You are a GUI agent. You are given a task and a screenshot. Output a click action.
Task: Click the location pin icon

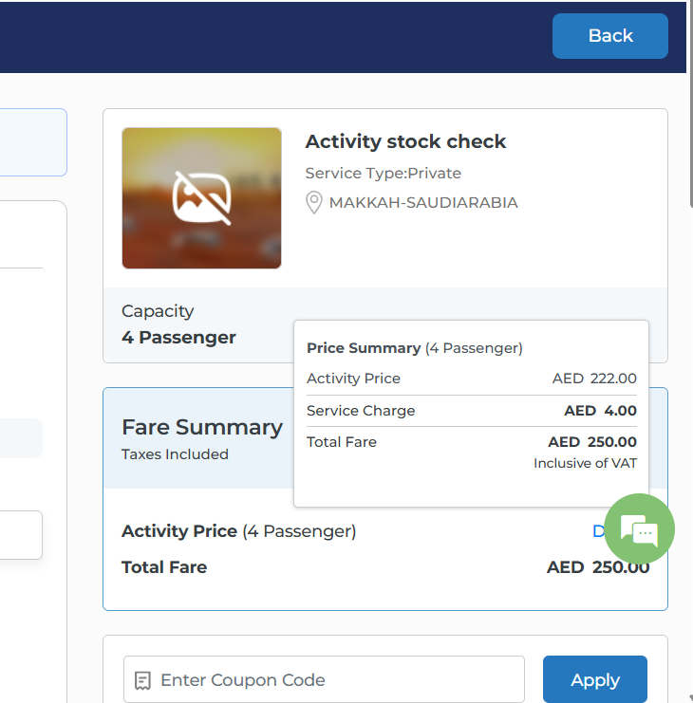(x=313, y=202)
